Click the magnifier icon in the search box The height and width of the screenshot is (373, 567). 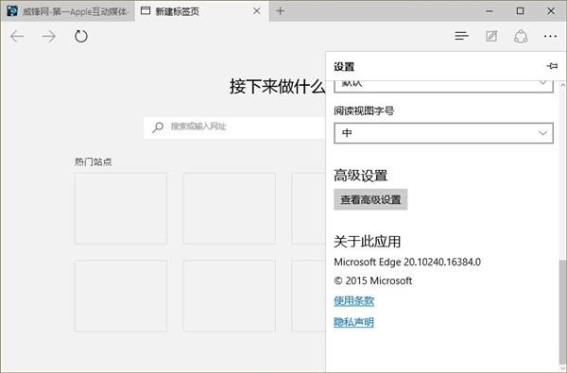point(158,127)
